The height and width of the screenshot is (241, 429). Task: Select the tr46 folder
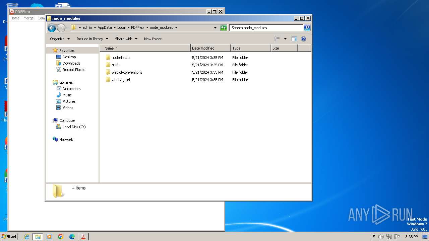[115, 65]
